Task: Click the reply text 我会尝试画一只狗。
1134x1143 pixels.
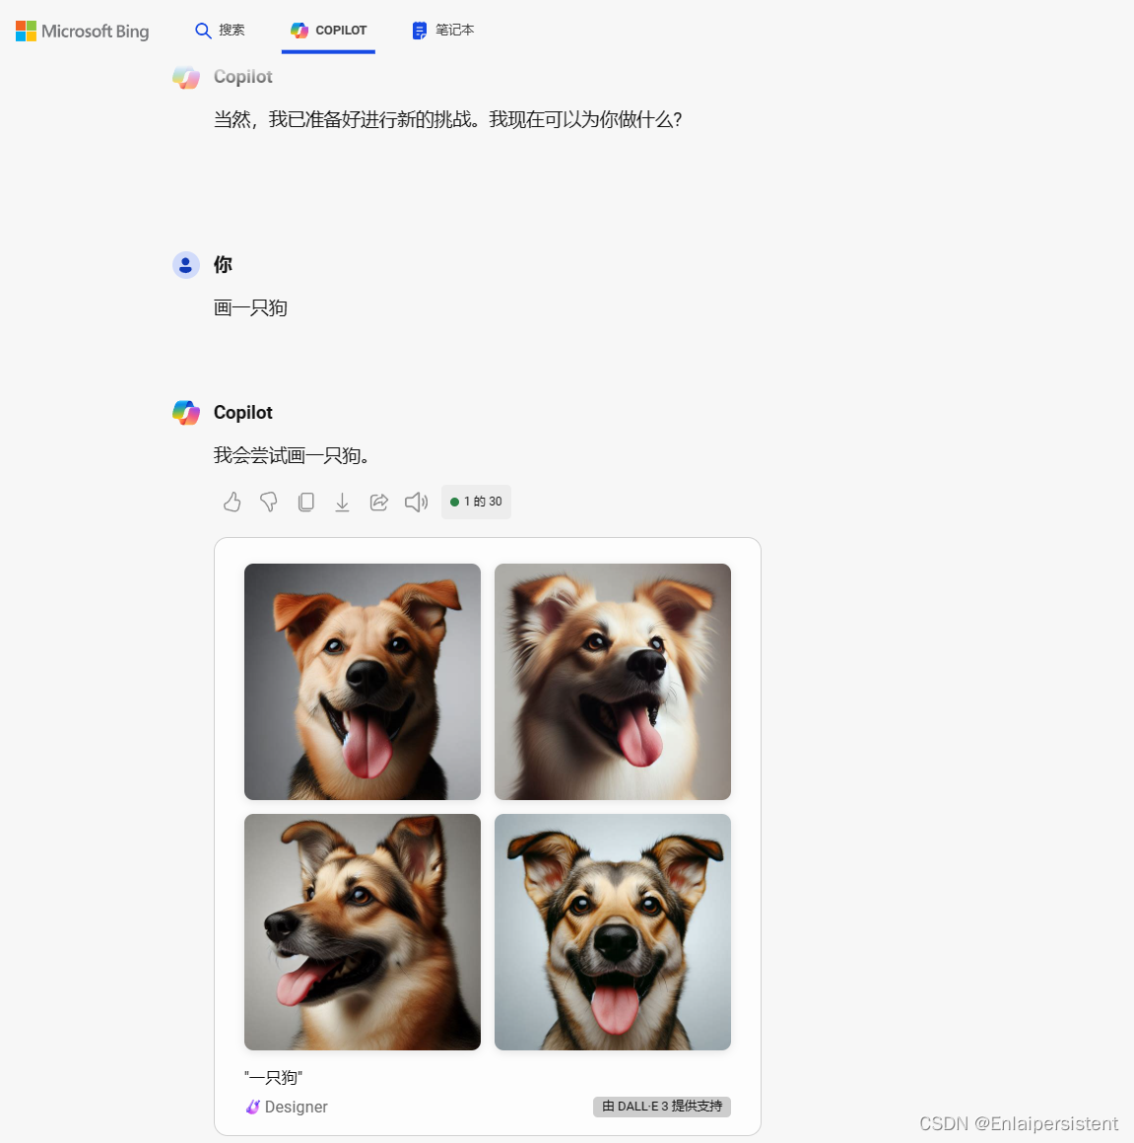Action: point(294,455)
